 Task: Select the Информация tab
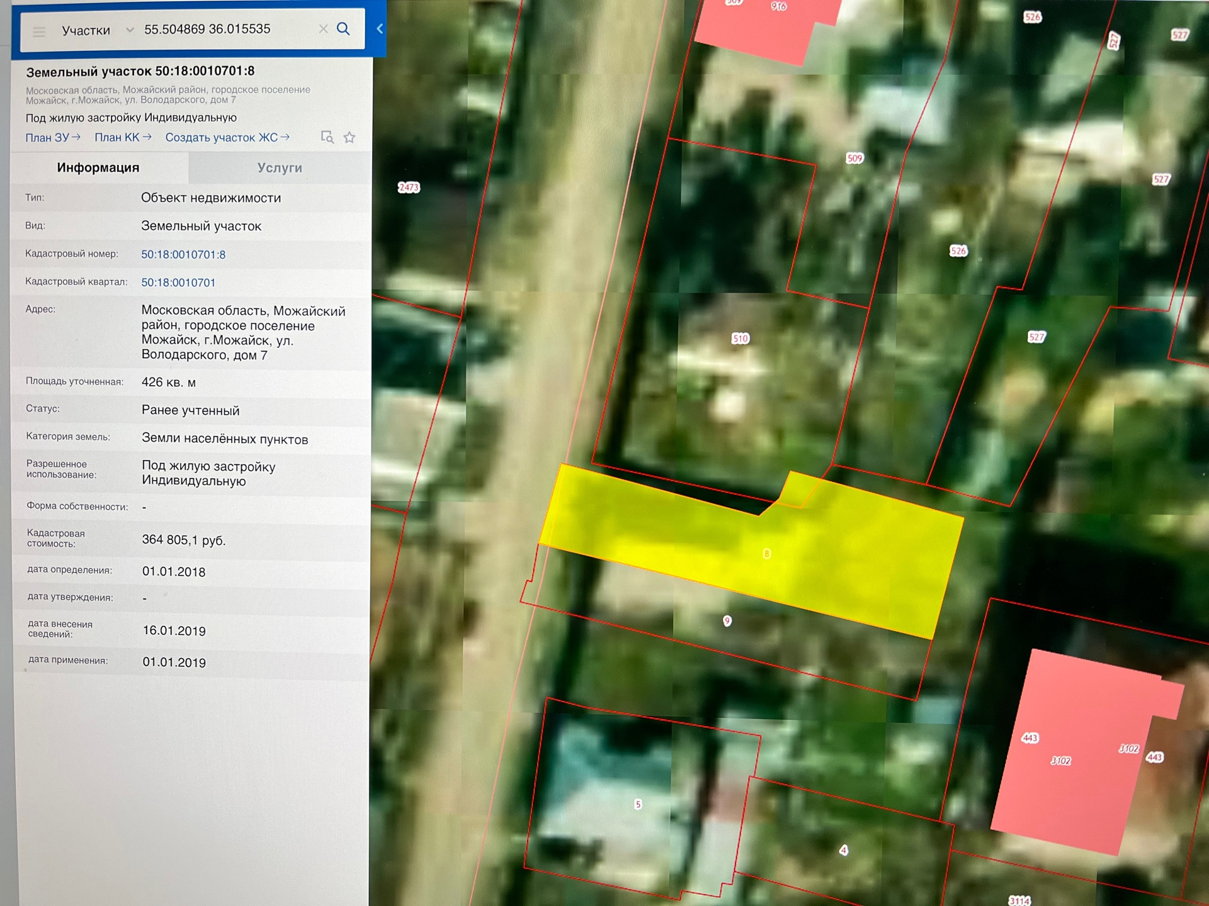[x=98, y=167]
